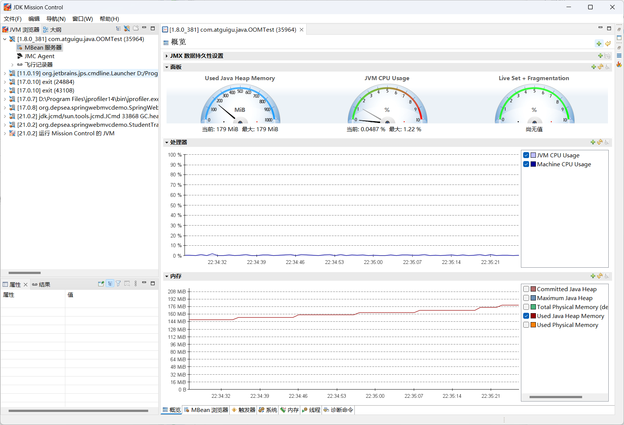Click the yellow reset arrow icon in overview header

coord(608,44)
